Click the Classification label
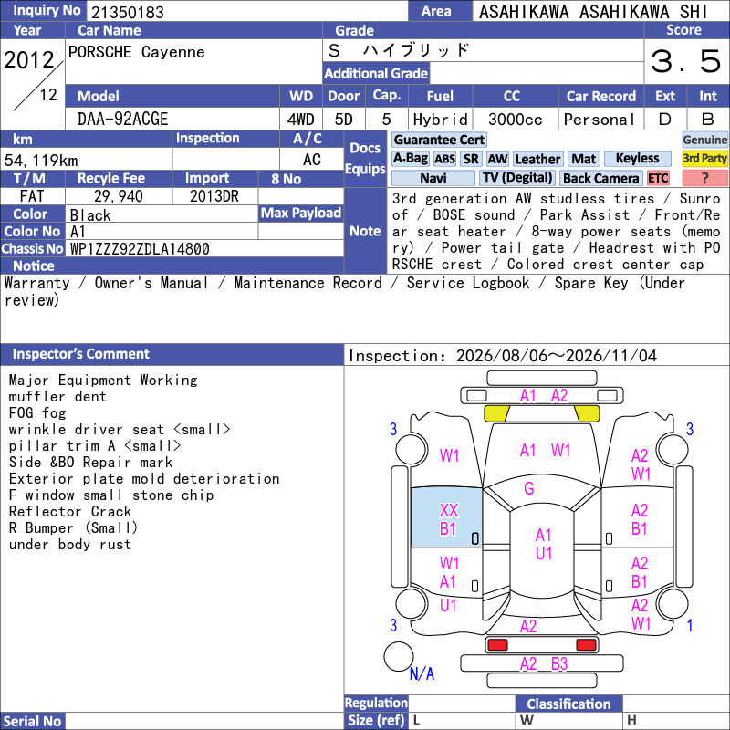 568,704
